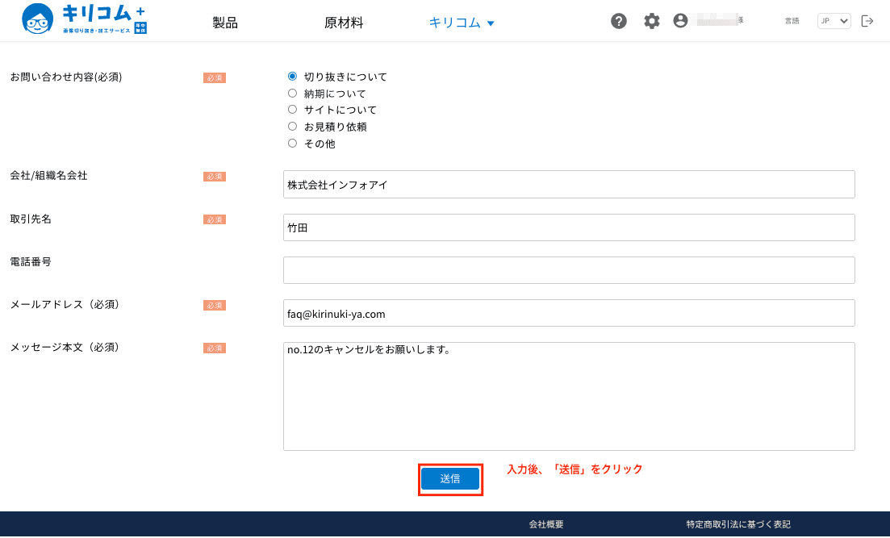Open 特定商取引法に基づく表記 footer link
This screenshot has width=890, height=538.
click(737, 524)
